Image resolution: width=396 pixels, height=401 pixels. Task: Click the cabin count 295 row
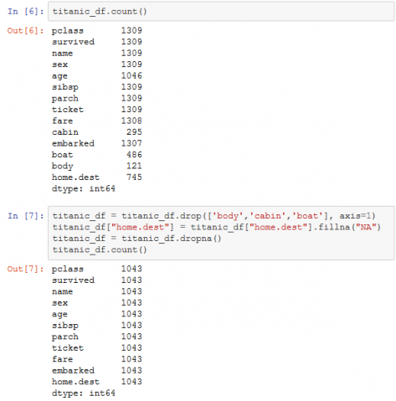pos(97,132)
